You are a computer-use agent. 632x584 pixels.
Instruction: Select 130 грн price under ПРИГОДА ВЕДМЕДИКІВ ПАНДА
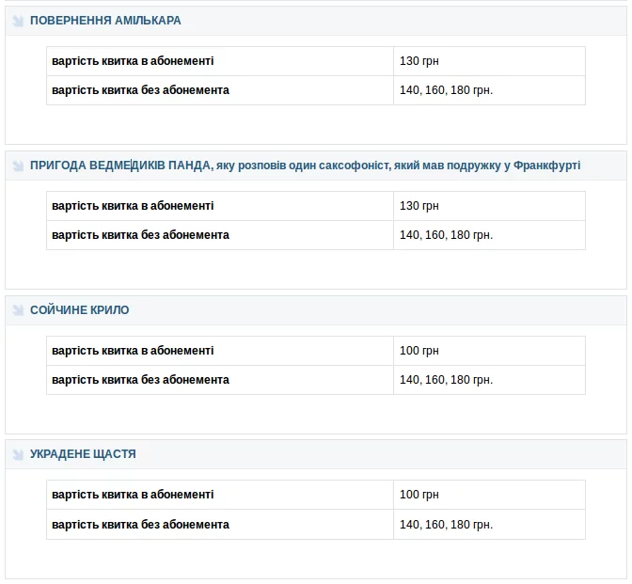[419, 206]
